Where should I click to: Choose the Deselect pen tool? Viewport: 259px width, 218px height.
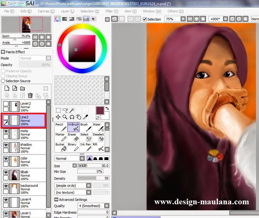pos(98,137)
